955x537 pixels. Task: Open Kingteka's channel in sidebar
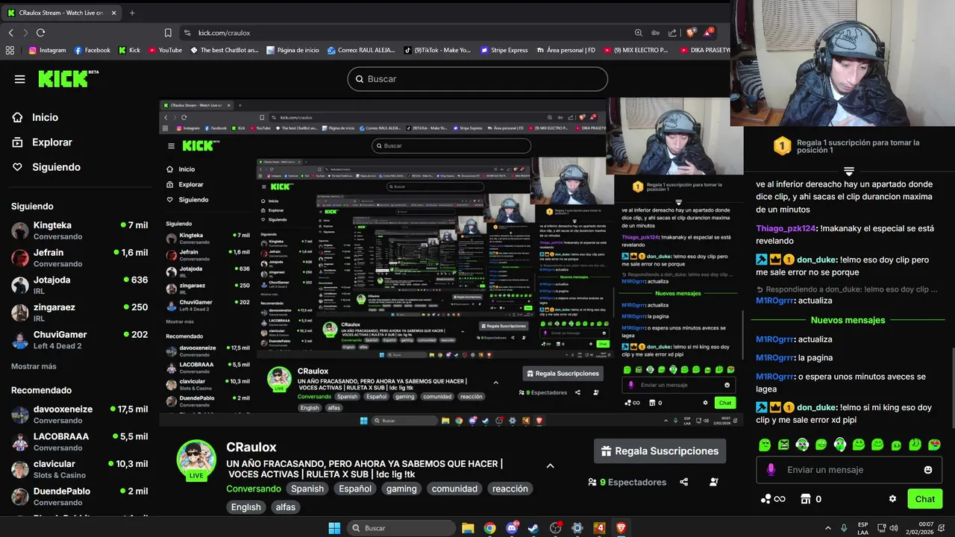[x=79, y=230]
